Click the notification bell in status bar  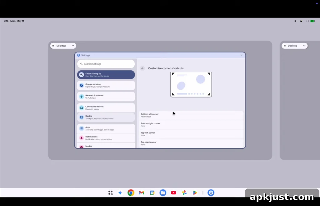(301, 21)
